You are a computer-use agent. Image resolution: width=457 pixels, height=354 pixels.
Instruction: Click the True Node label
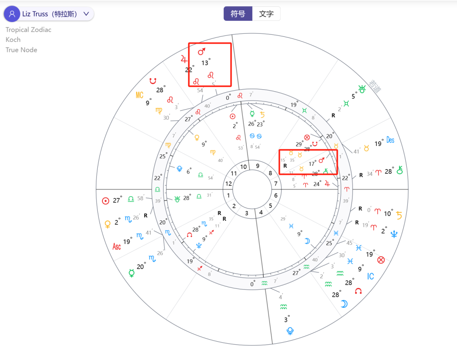click(x=21, y=50)
